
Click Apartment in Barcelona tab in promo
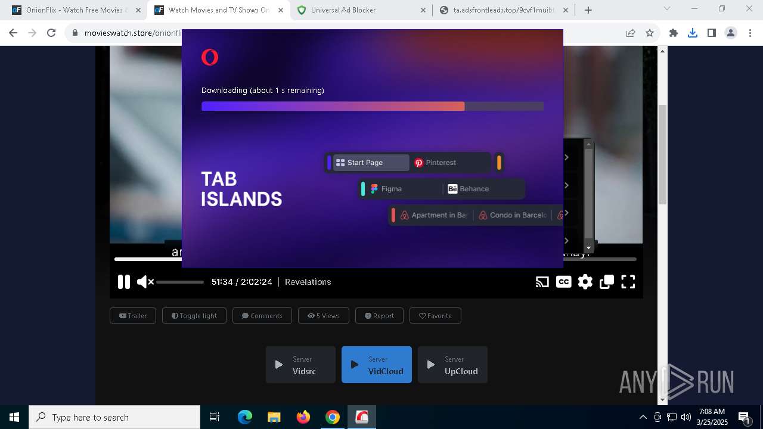(435, 215)
